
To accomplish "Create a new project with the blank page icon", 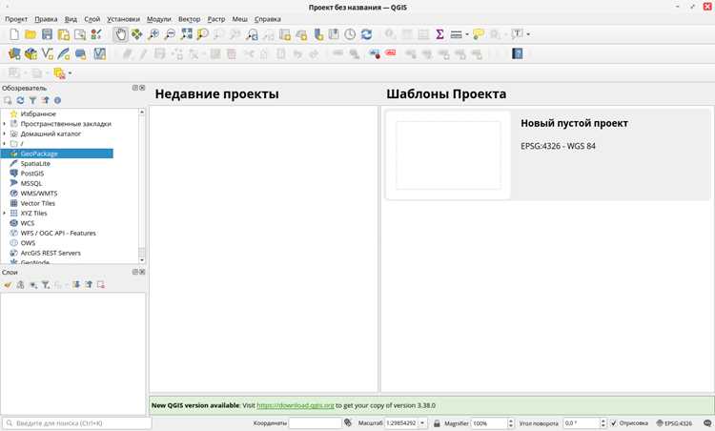I will (14, 34).
